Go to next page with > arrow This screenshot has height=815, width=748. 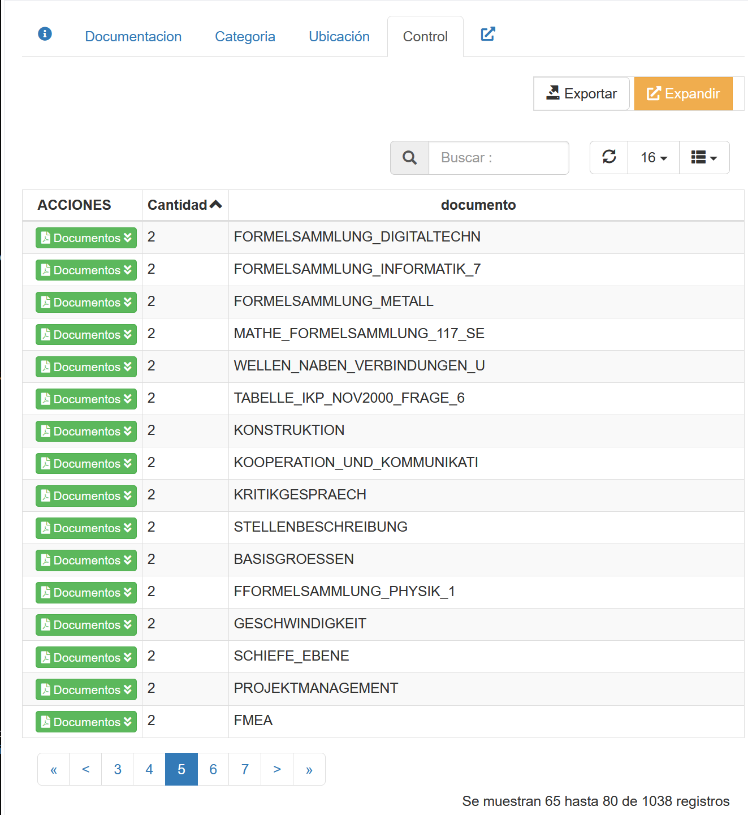277,769
